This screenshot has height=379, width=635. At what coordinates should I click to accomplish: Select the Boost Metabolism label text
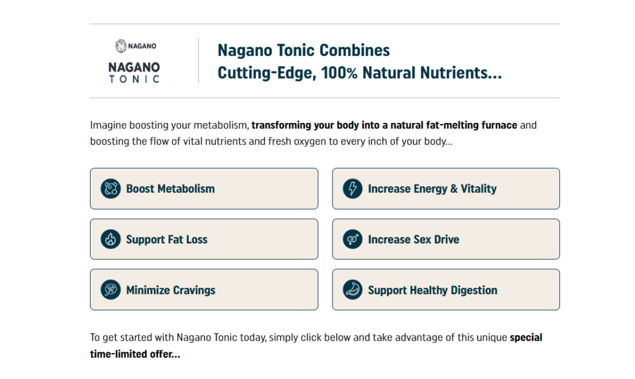[171, 189]
